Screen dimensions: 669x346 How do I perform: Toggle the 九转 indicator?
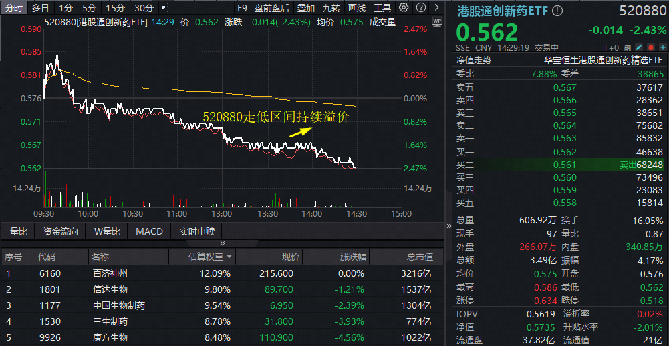click(331, 8)
